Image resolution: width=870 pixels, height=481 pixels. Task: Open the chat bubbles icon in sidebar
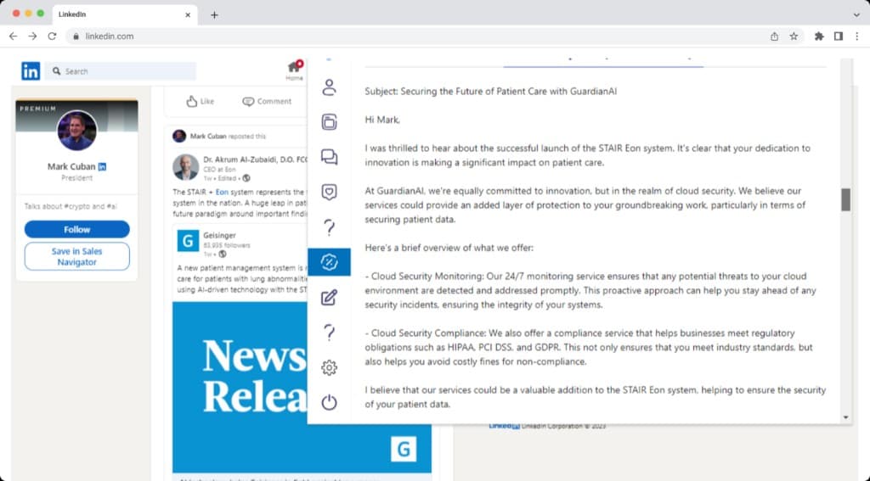[x=329, y=157]
